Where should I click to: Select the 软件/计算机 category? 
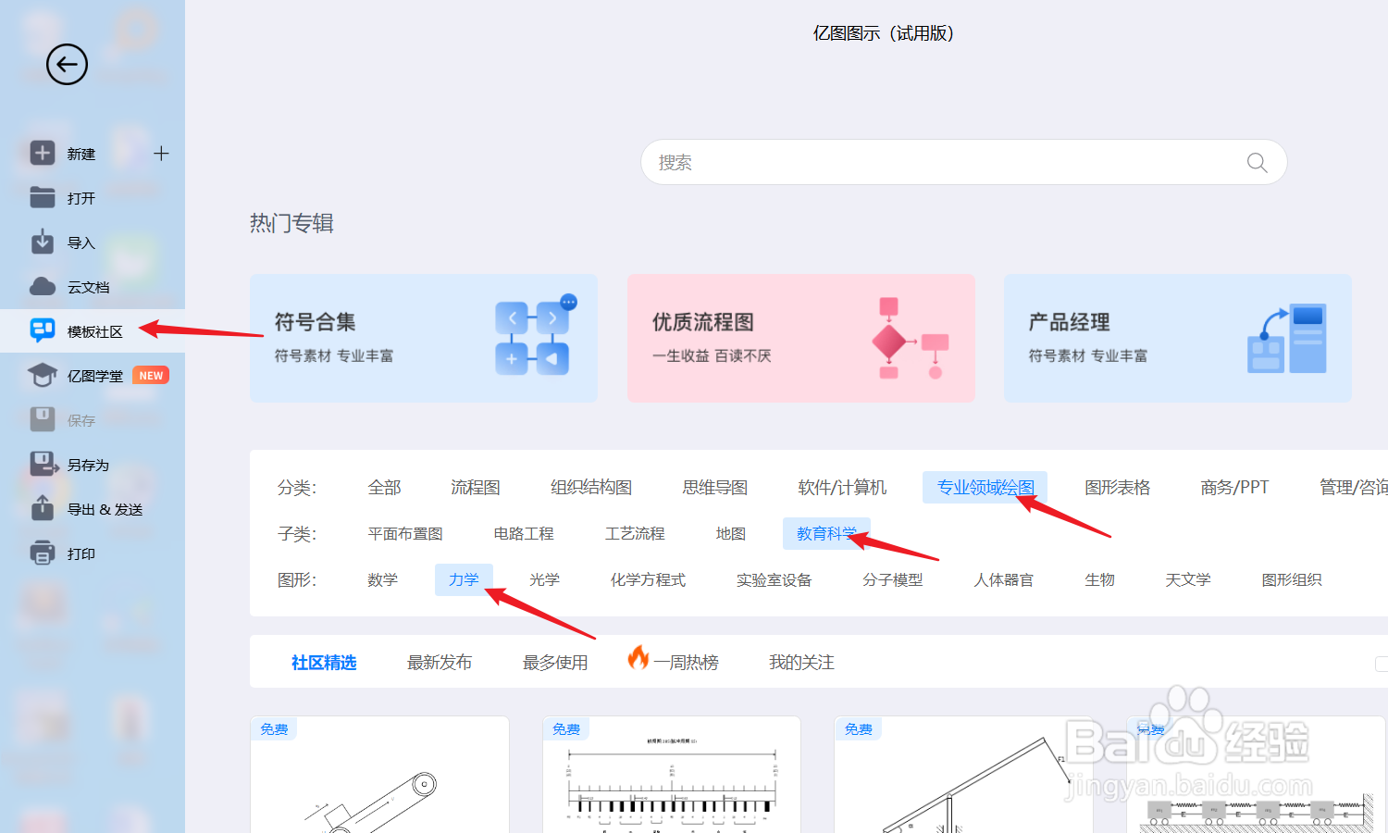click(842, 488)
